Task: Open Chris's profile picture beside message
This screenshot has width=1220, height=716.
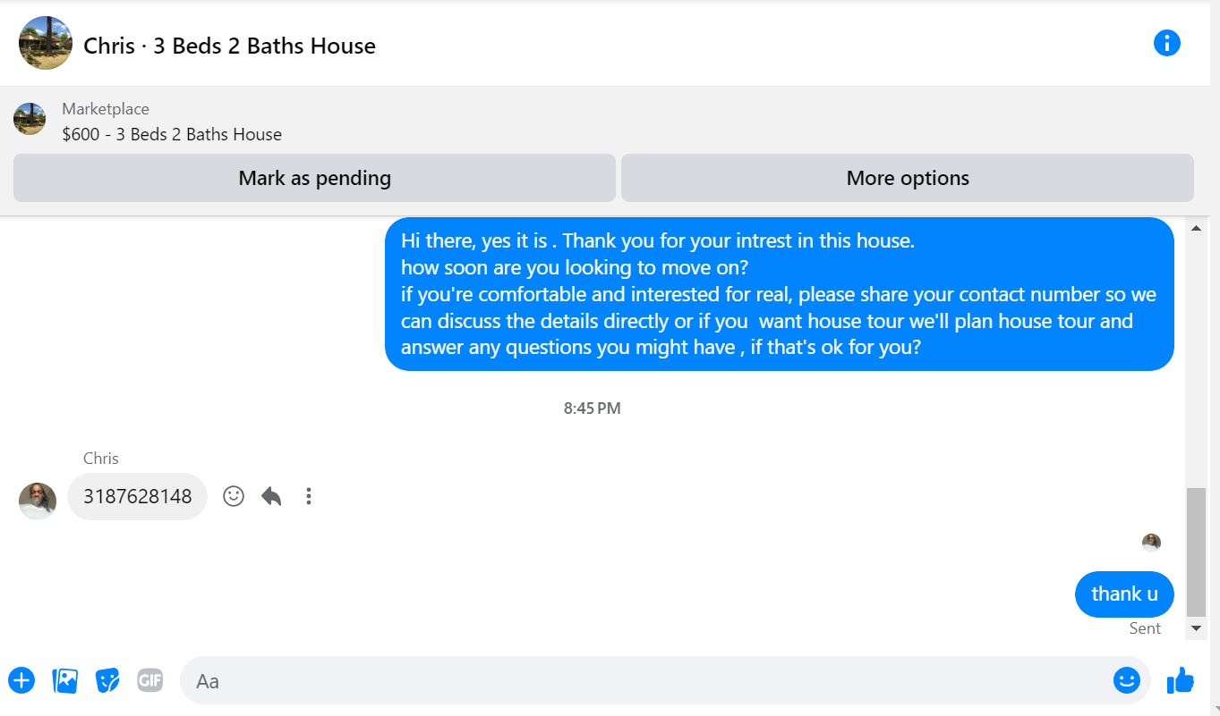Action: click(38, 501)
